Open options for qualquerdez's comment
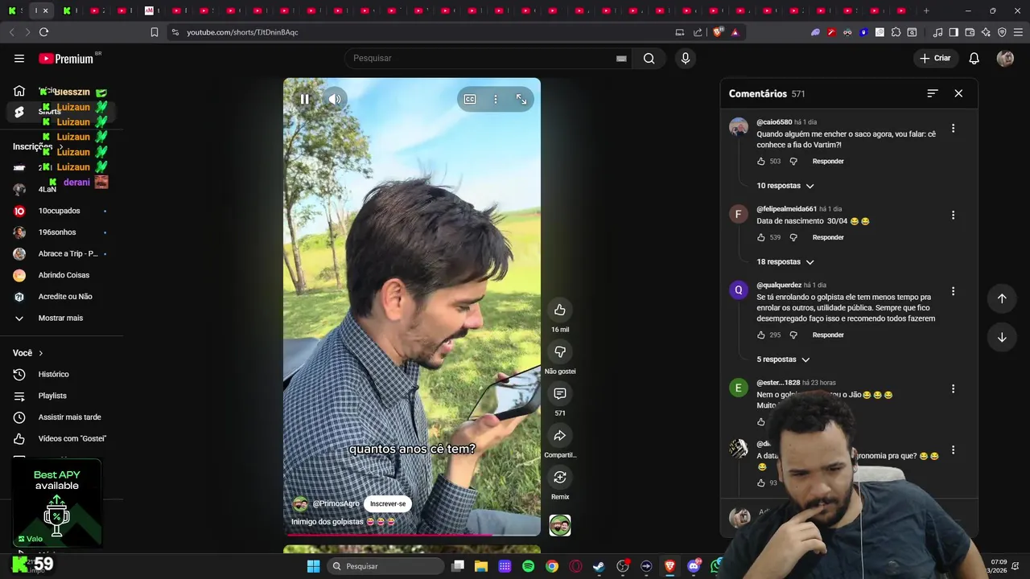1030x579 pixels. [x=953, y=291]
